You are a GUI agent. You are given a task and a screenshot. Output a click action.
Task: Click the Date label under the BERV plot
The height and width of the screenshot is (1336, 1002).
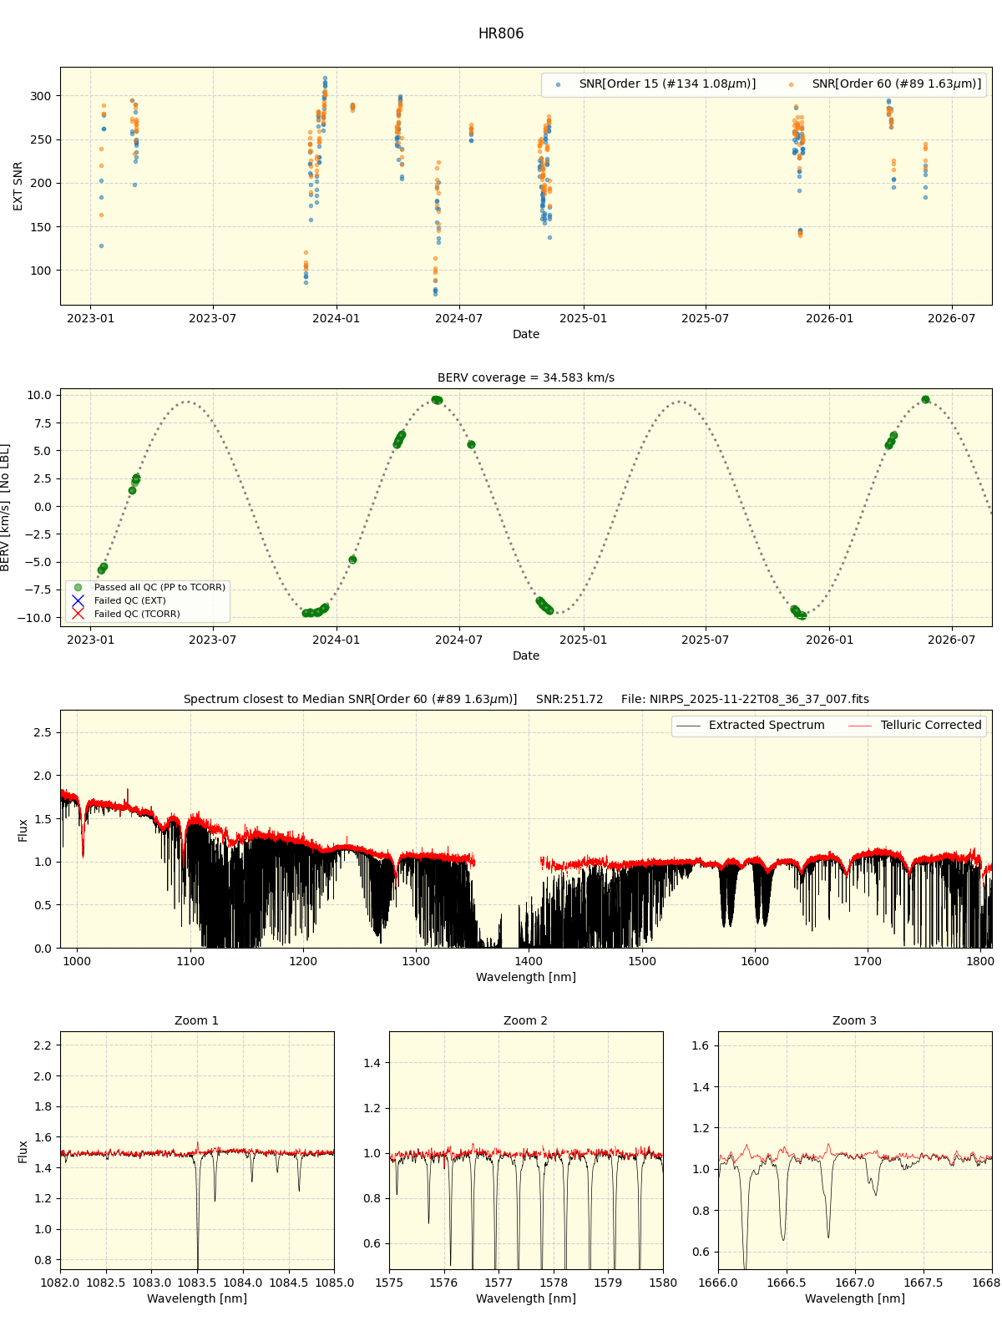[x=526, y=656]
